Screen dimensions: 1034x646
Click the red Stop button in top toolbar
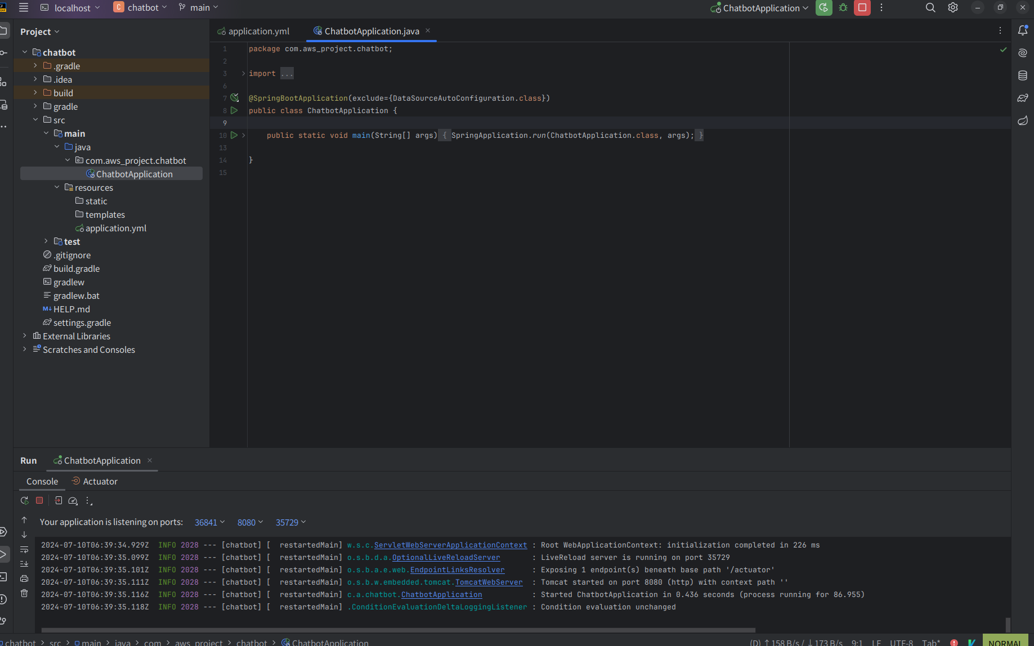click(x=862, y=8)
